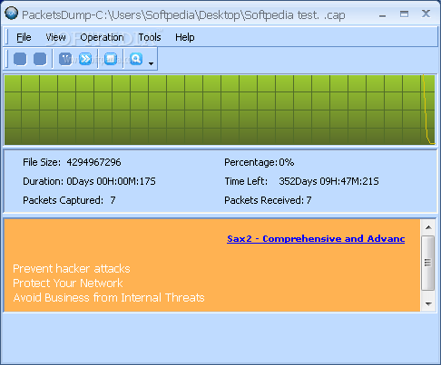The image size is (441, 365).
Task: Click 'Avoid Business from Internal Threats' text
Action: click(x=109, y=298)
